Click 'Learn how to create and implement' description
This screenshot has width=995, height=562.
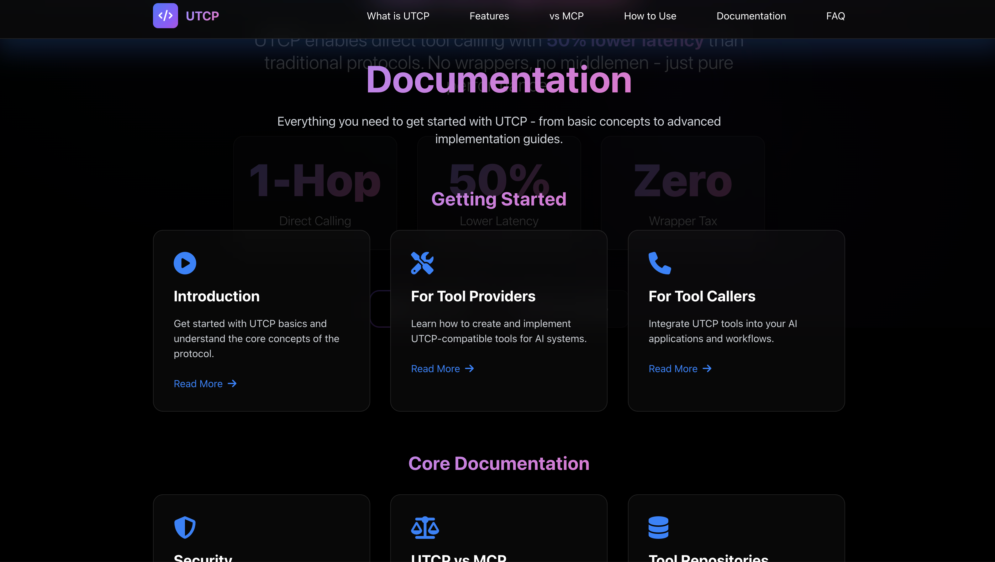click(x=499, y=331)
